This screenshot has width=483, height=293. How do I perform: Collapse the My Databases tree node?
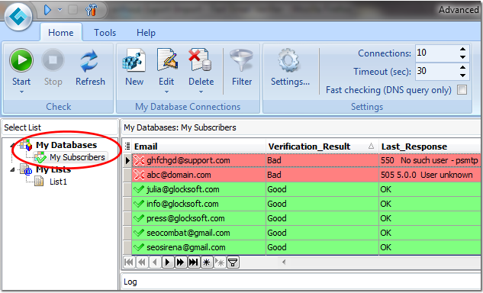(13, 145)
